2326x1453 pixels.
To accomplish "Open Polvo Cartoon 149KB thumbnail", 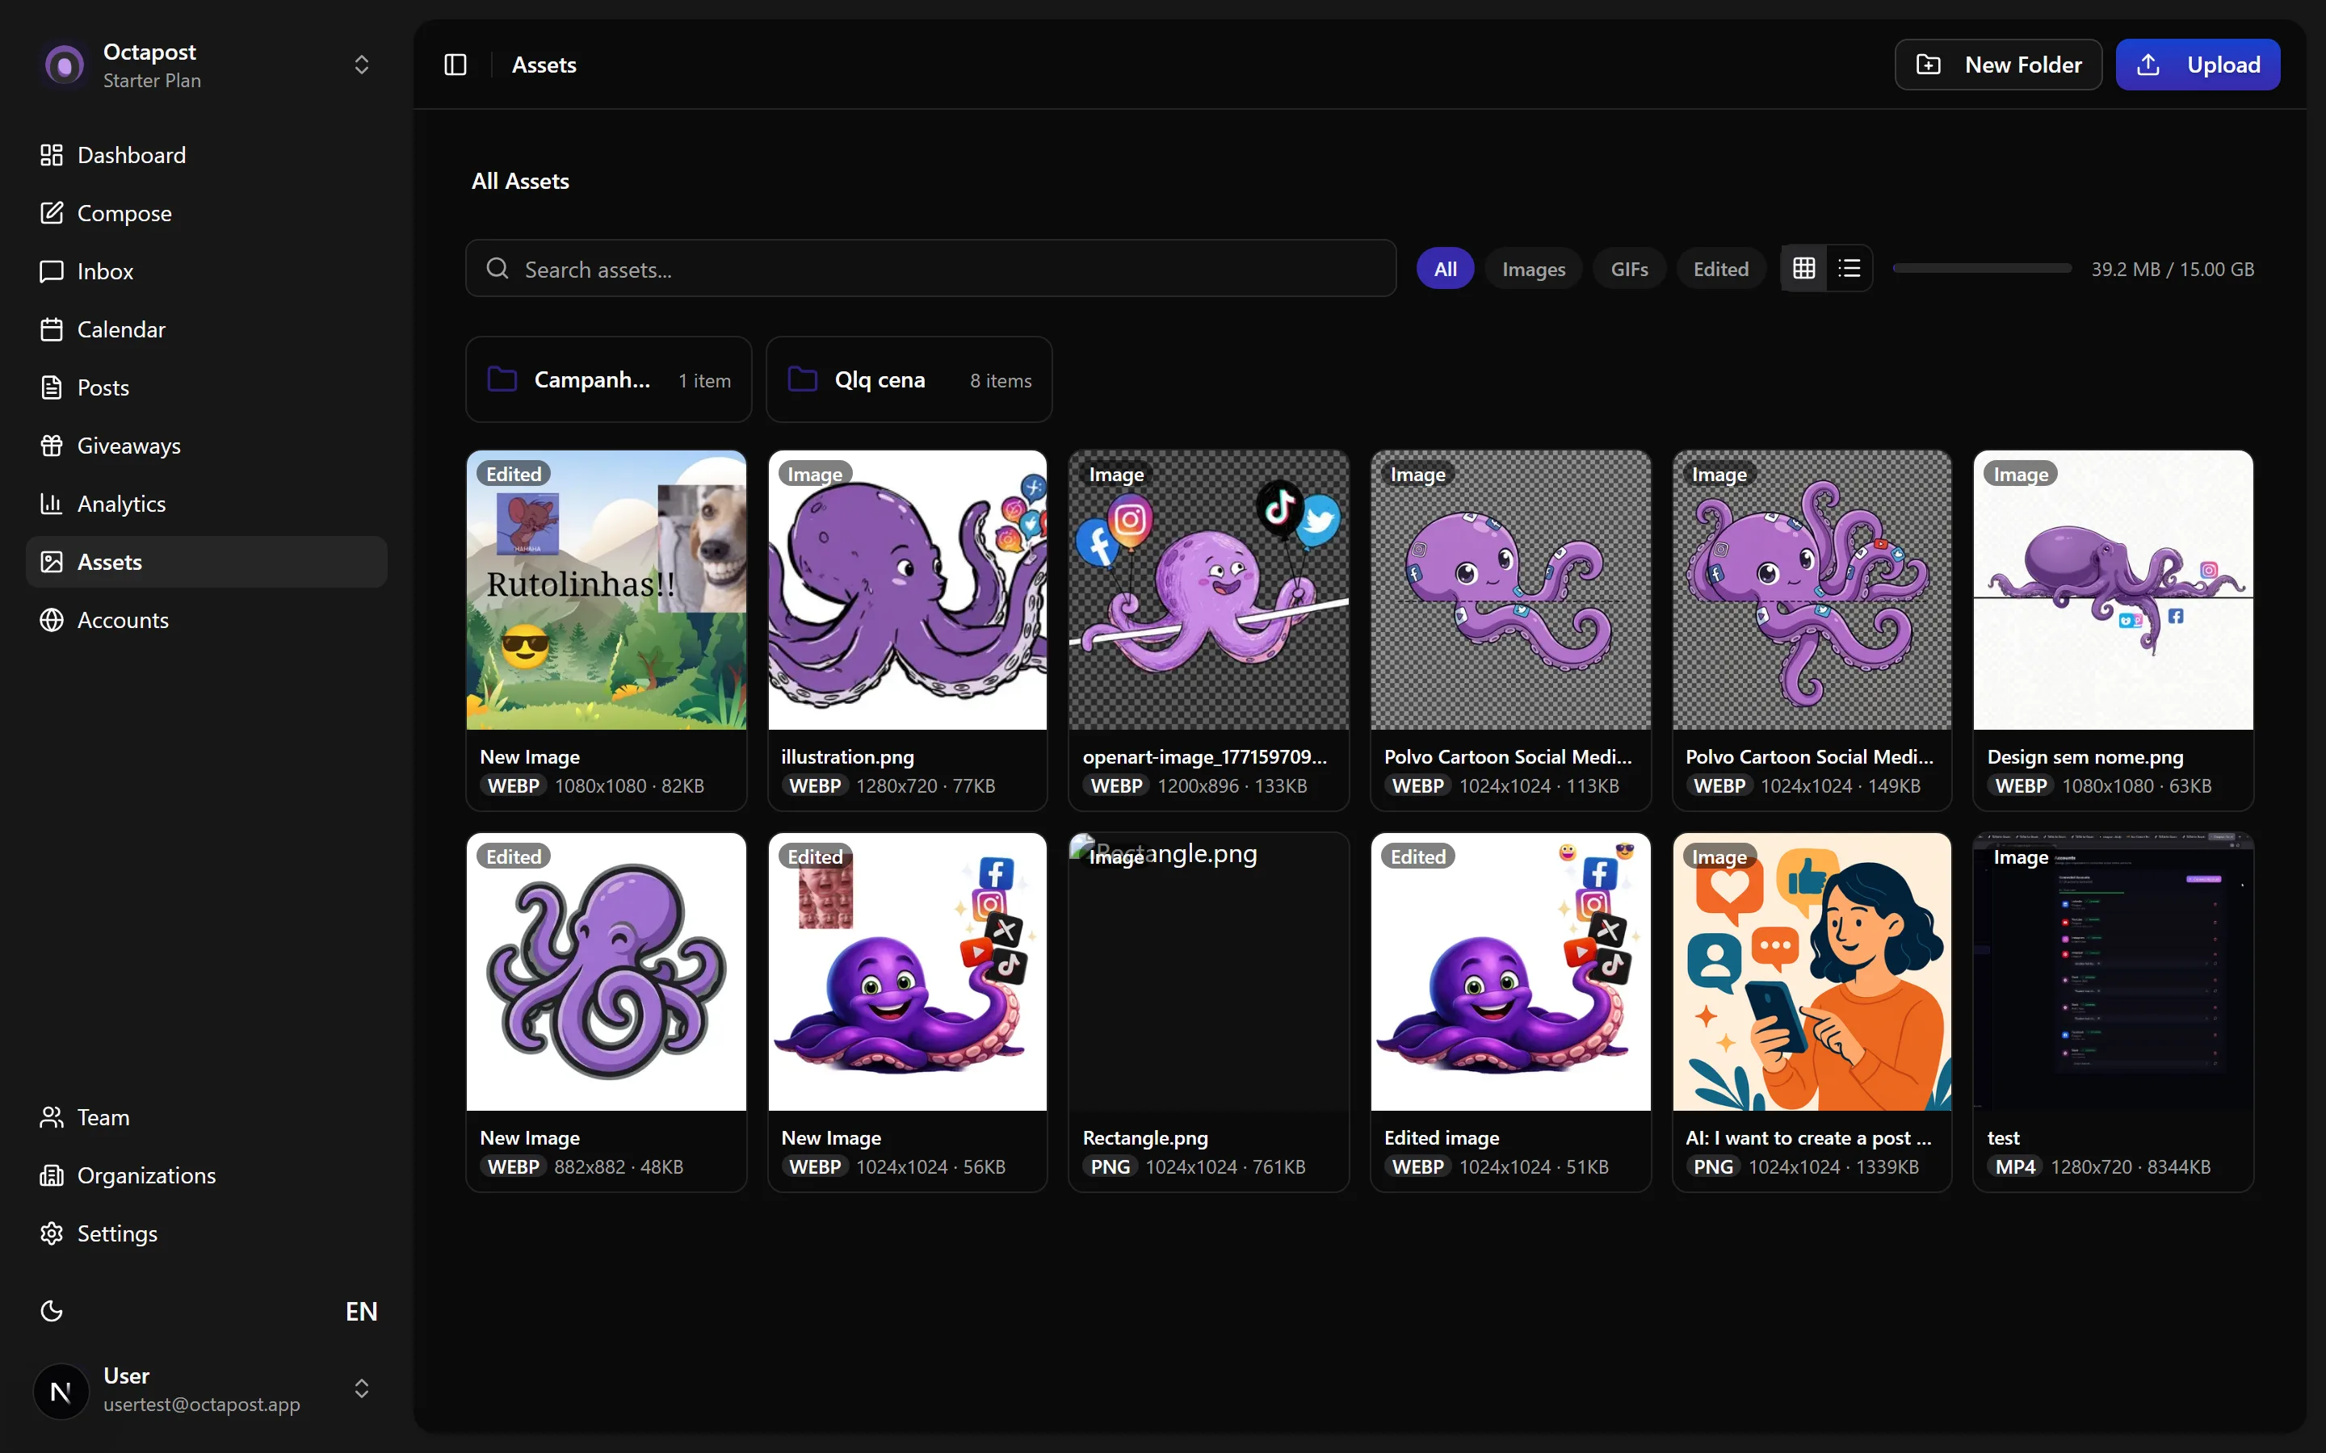I will point(1812,589).
